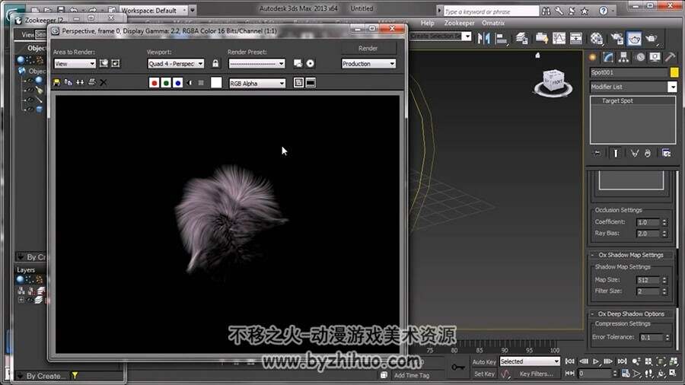The width and height of the screenshot is (685, 385).
Task: Collapse the Ox Deep Shadow Options rollout
Action: coord(630,313)
